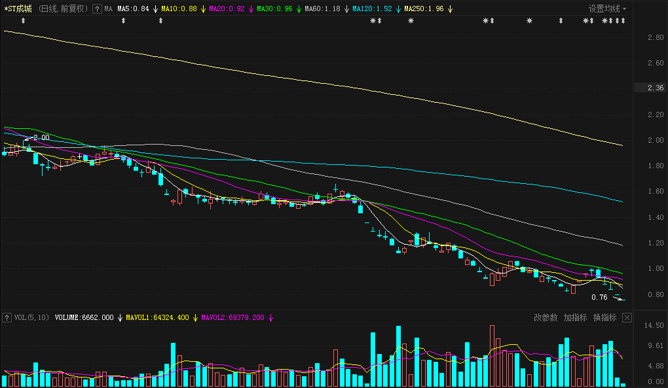Viewport: 668px width, 388px height.
Task: Click the green MA30:0.96 label
Action: [x=274, y=9]
